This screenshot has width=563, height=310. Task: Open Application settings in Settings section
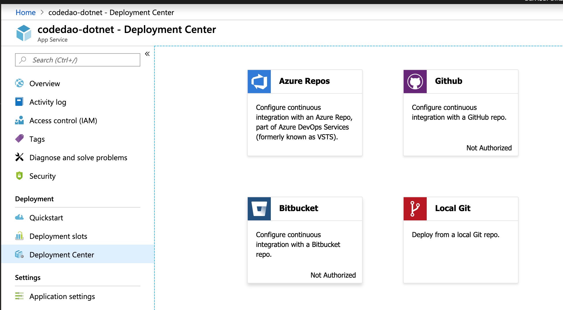click(x=62, y=296)
